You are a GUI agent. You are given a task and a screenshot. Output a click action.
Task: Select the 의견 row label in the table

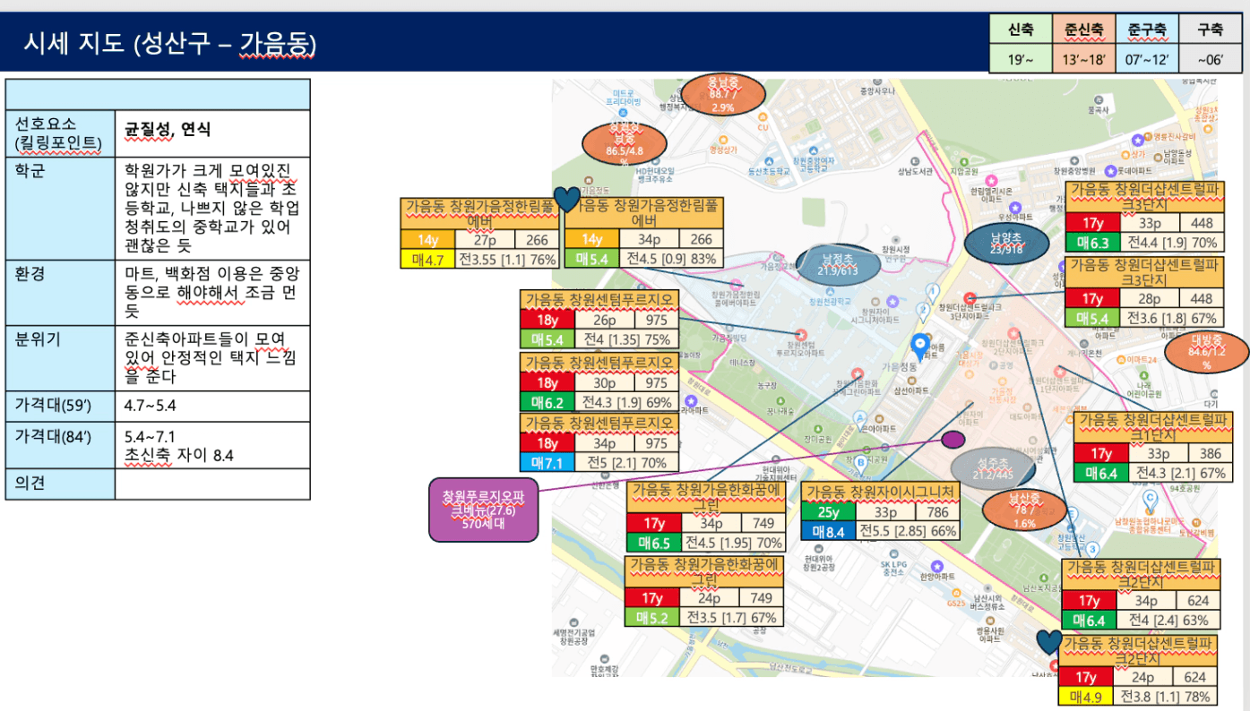(x=60, y=484)
